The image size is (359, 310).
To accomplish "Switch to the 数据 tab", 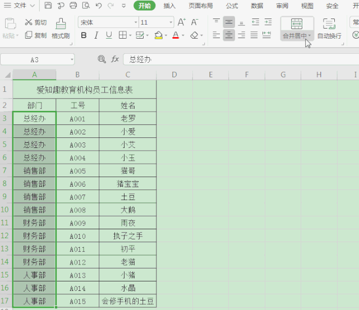I will (257, 6).
